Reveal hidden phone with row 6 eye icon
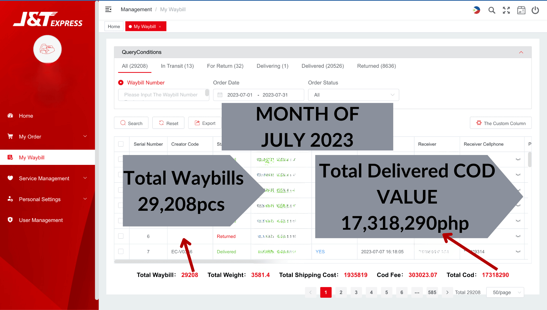This screenshot has width=547, height=310. click(518, 236)
